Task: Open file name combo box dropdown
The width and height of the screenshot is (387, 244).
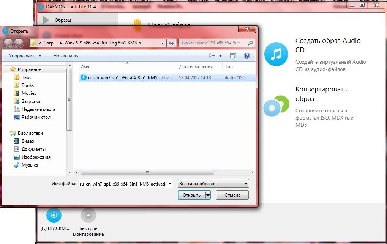Action: pyautogui.click(x=170, y=184)
